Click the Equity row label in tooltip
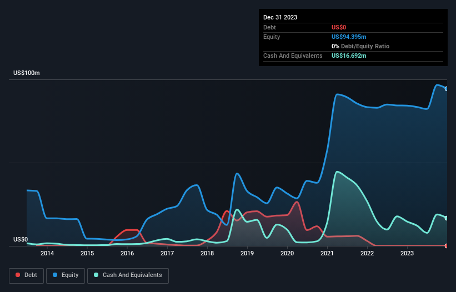 (272, 37)
